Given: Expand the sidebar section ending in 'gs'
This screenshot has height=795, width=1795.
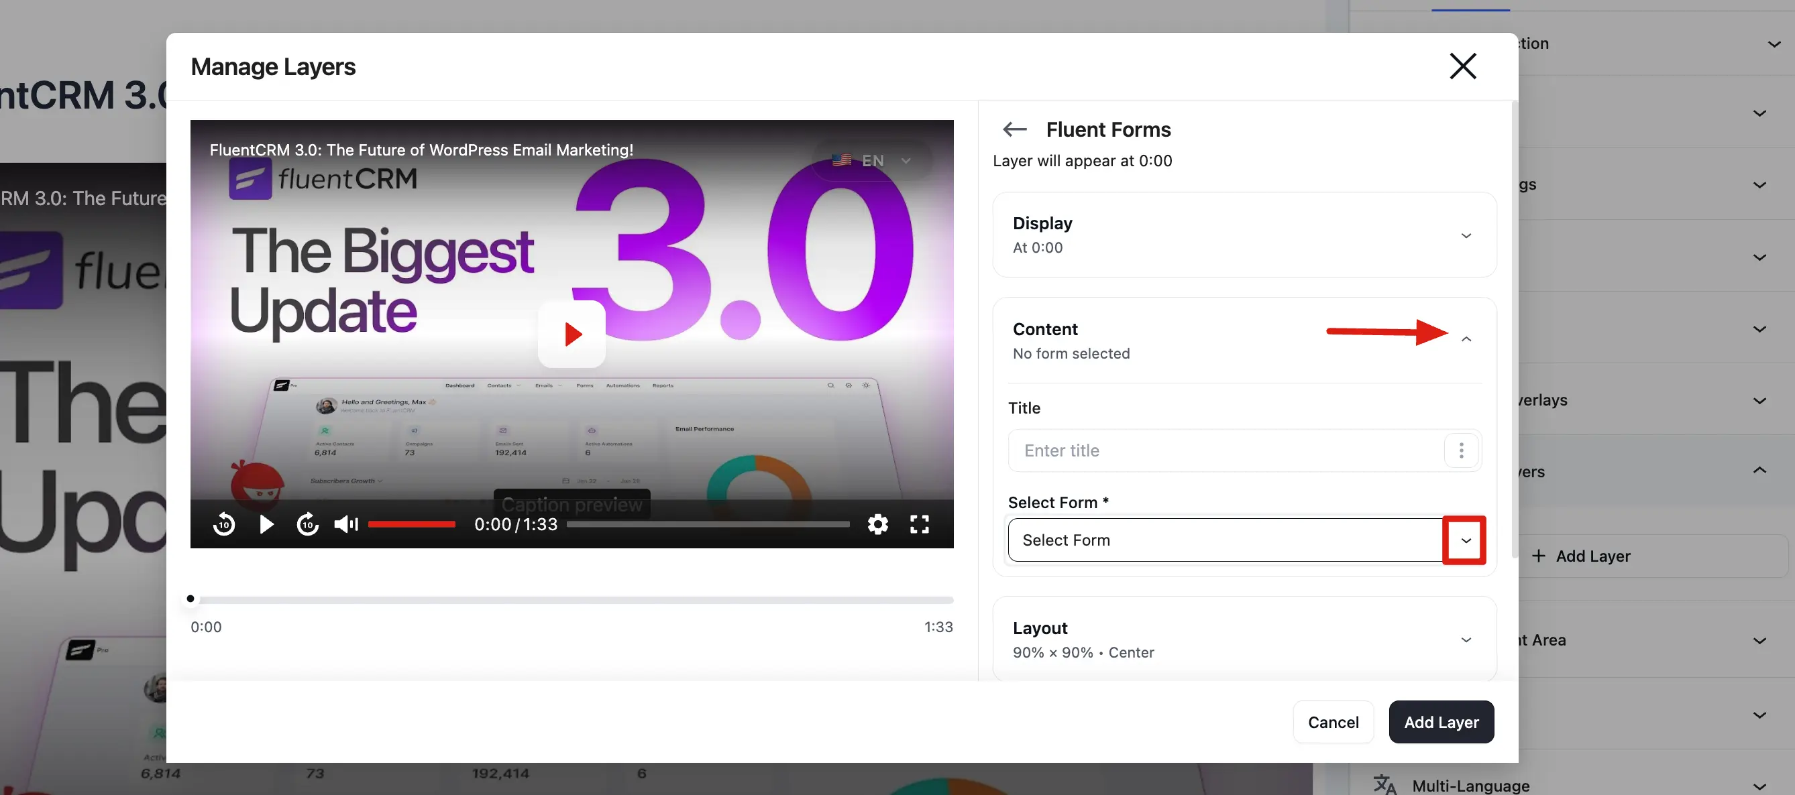Looking at the screenshot, I should pos(1759,184).
